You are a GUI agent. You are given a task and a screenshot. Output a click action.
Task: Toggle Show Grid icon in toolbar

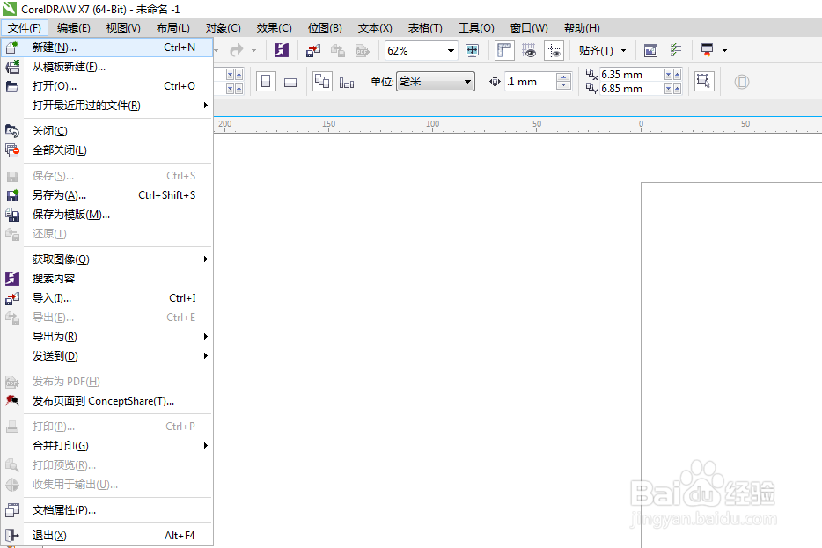(x=528, y=50)
